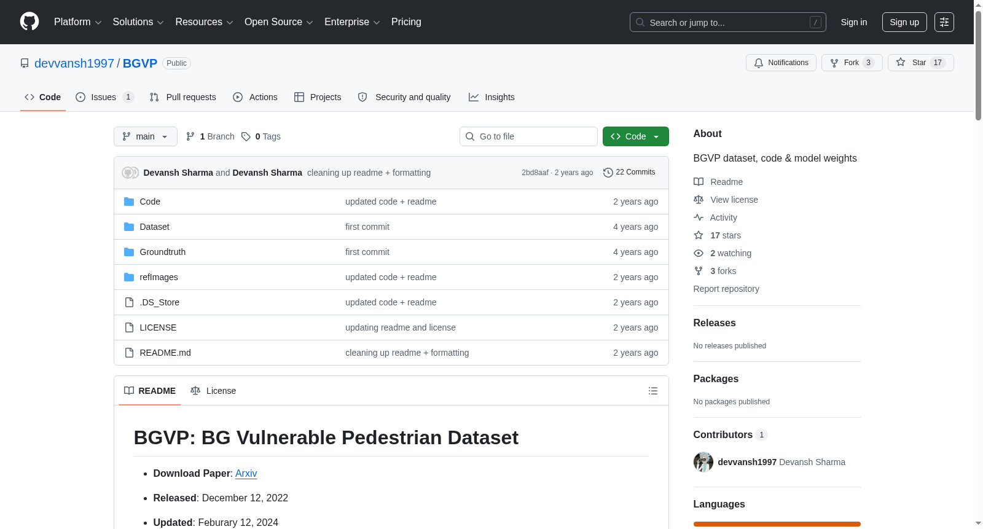Click the commit author avatars
Viewport: 983px width, 529px height.
(x=130, y=173)
